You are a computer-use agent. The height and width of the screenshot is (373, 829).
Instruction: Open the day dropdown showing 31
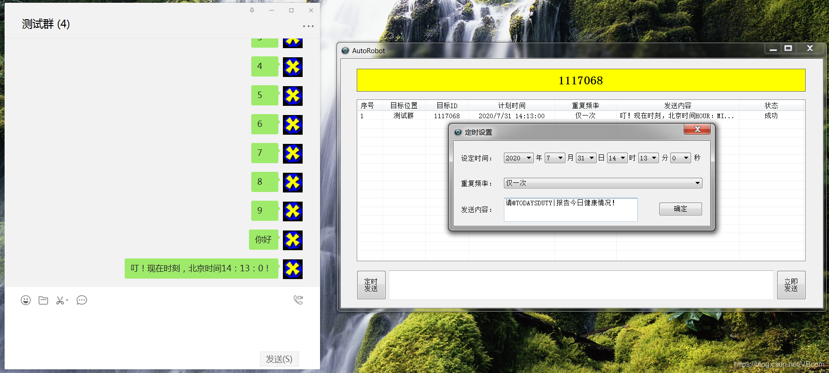[586, 158]
